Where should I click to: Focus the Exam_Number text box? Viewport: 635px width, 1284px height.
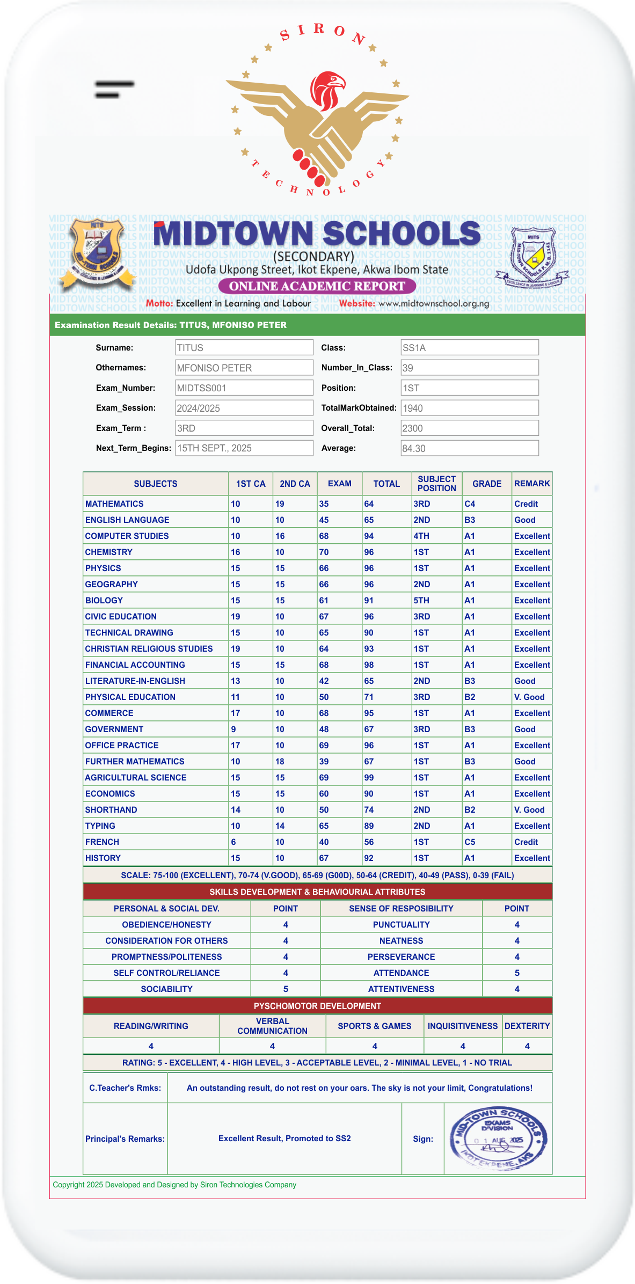(x=244, y=388)
